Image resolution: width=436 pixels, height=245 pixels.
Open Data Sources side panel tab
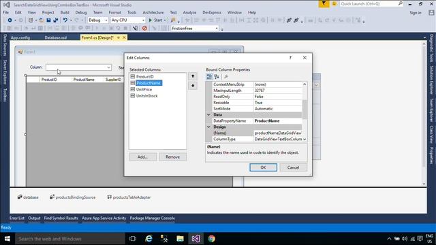tap(5, 46)
